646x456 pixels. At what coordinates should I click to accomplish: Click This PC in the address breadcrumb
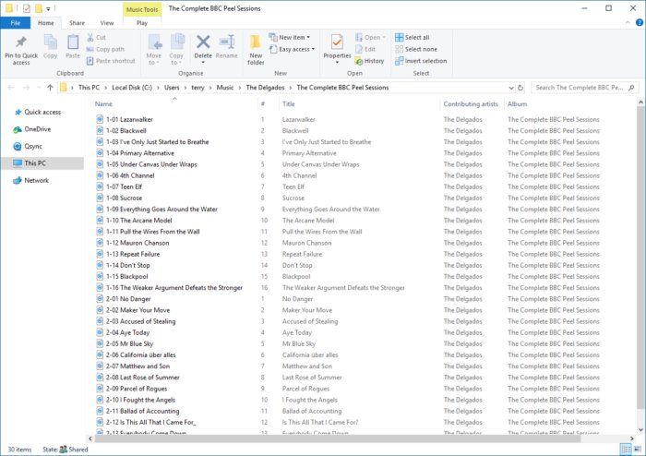(x=89, y=88)
